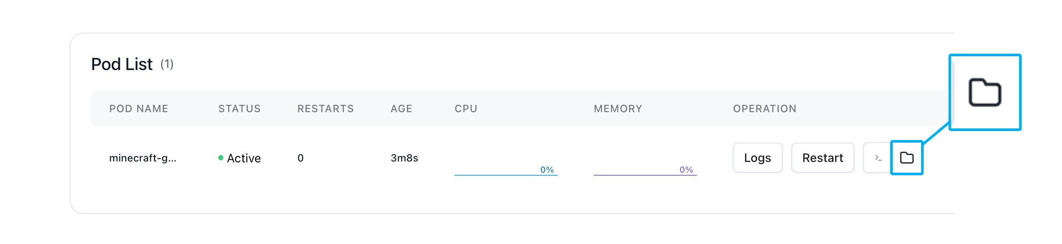Screen dimensions: 1062x244
Task: Select the STATUS column header
Action: [x=239, y=109]
